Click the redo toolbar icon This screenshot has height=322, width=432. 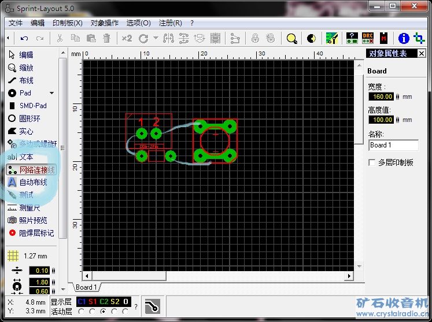tap(40, 39)
